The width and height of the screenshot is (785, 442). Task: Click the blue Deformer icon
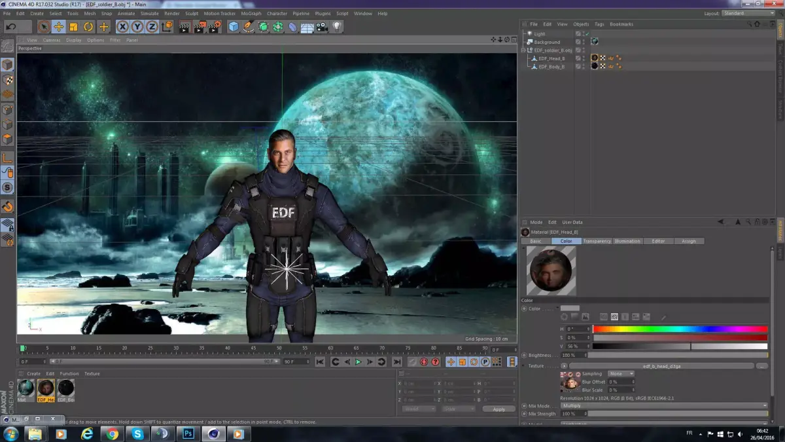pyautogui.click(x=292, y=27)
